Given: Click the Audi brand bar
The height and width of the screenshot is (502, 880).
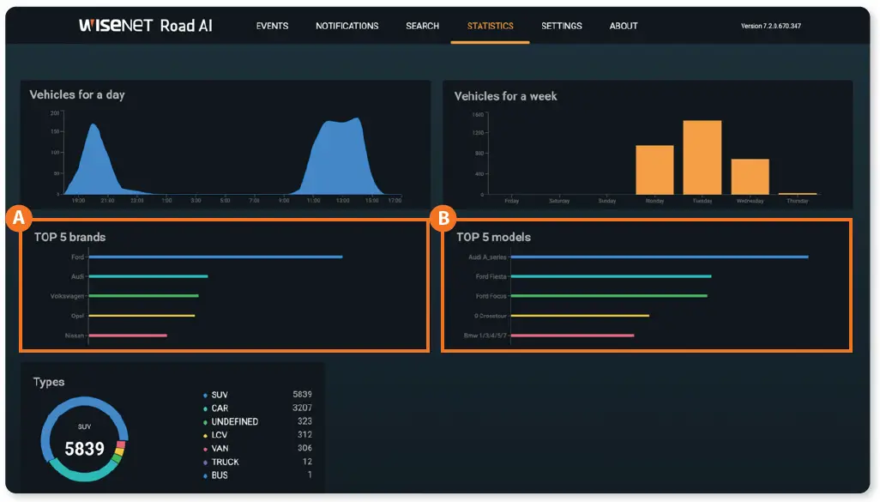Looking at the screenshot, I should 148,276.
